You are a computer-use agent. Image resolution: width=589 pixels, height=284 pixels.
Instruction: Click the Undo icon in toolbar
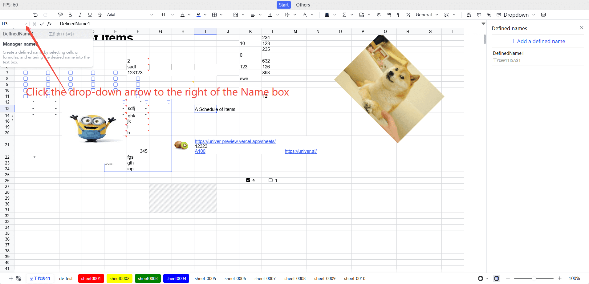click(35, 15)
